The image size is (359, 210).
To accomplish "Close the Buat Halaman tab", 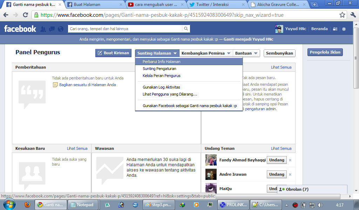I will pos(121,5).
